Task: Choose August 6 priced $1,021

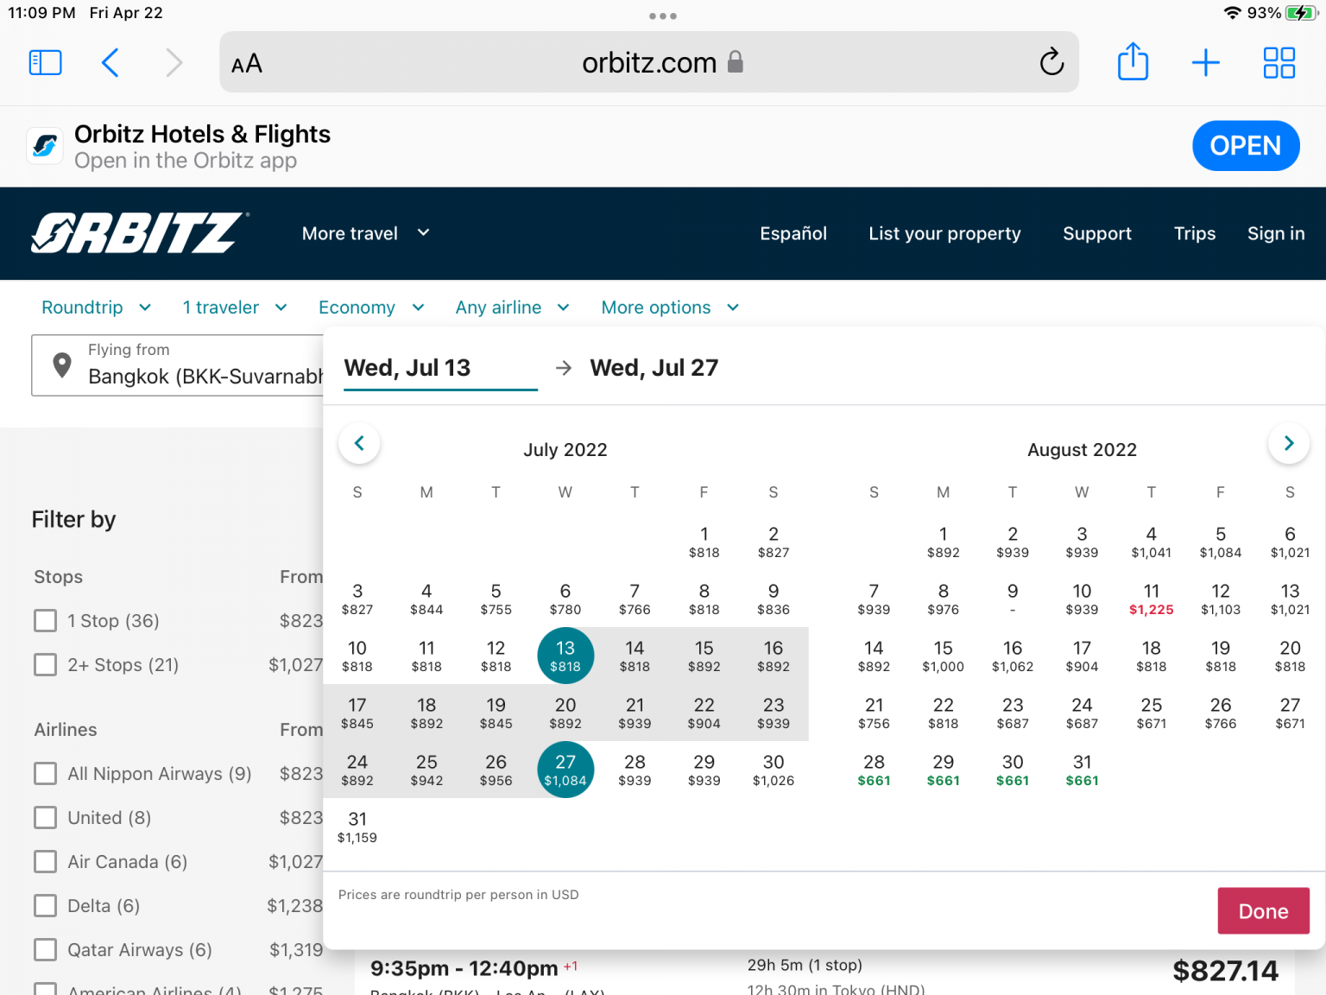Action: click(1290, 542)
